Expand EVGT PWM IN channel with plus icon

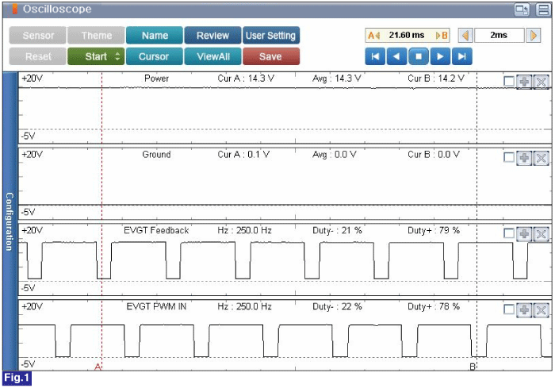tap(524, 310)
